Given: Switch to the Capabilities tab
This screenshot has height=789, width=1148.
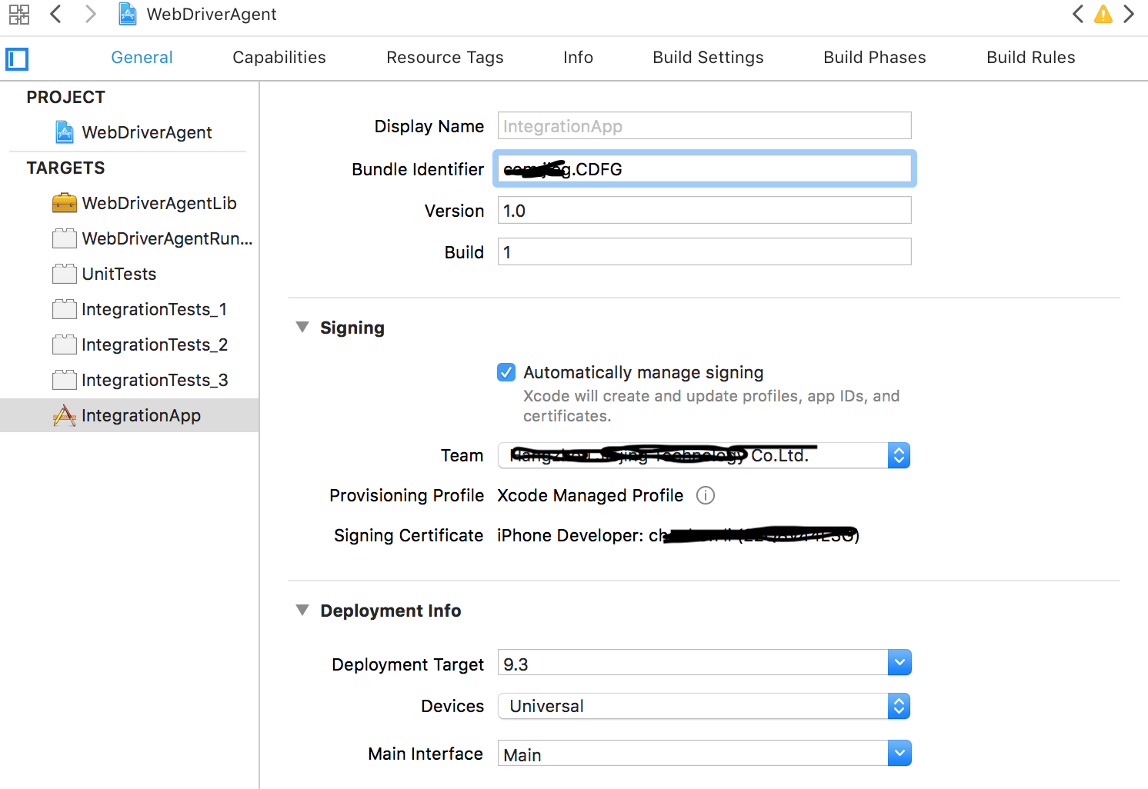Looking at the screenshot, I should 279,58.
